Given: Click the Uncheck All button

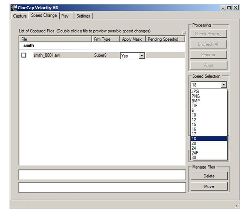Looking at the screenshot, I should 208,44.
